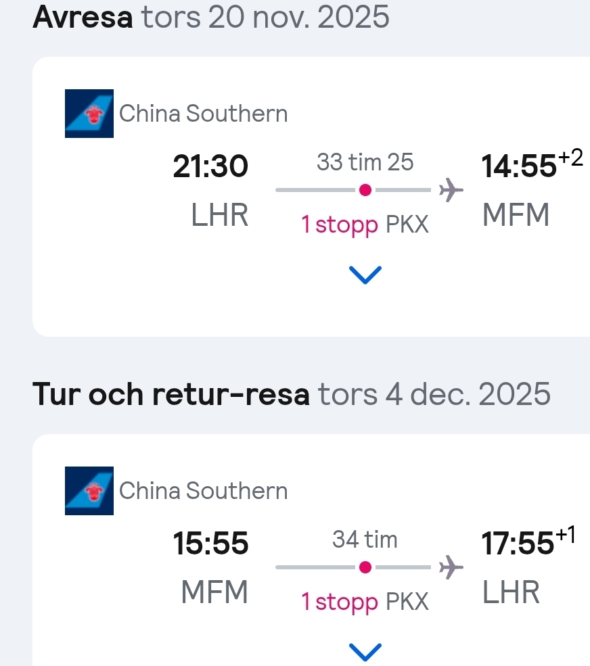The width and height of the screenshot is (590, 666).
Task: Expand outbound flight details chevron
Action: pos(365,275)
